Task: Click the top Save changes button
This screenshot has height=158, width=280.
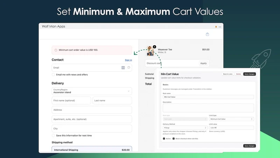Action: (x=250, y=74)
